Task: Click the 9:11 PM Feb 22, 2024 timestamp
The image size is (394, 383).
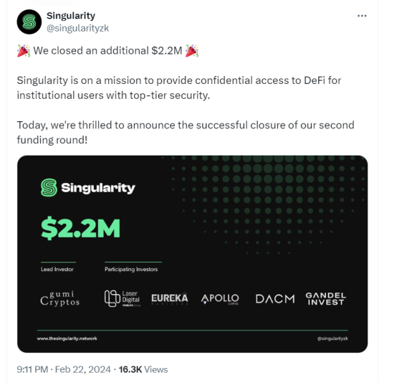Action: coord(64,369)
